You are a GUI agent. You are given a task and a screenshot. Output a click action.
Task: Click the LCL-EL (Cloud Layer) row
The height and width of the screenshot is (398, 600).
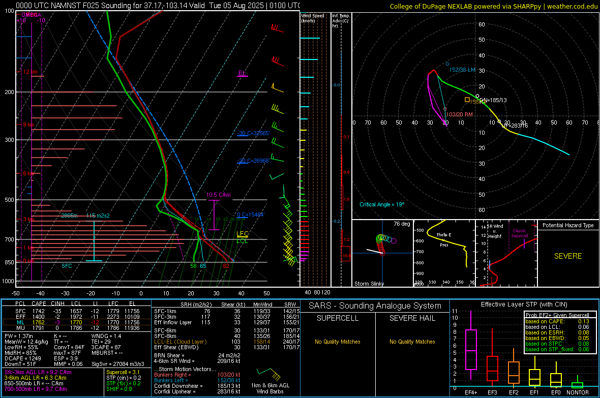227,342
